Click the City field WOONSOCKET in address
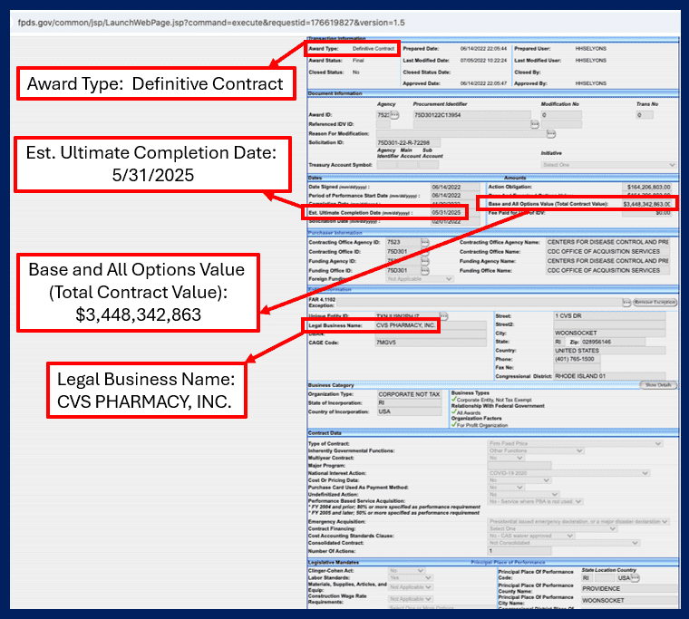Image resolution: width=689 pixels, height=619 pixels. pyautogui.click(x=609, y=333)
